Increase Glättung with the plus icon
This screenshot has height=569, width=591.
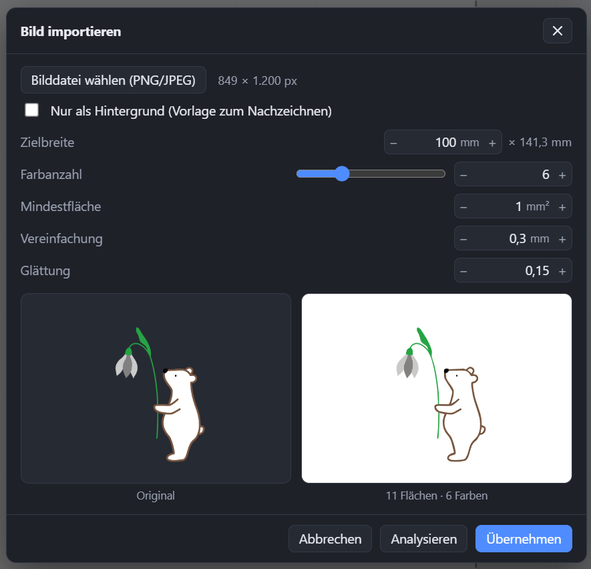(562, 271)
